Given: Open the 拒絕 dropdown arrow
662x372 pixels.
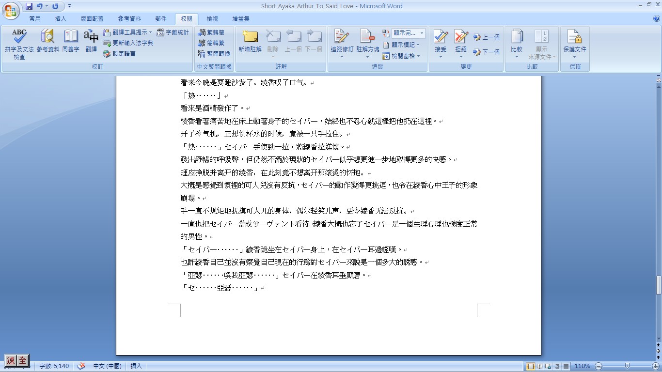Looking at the screenshot, I should 461,57.
